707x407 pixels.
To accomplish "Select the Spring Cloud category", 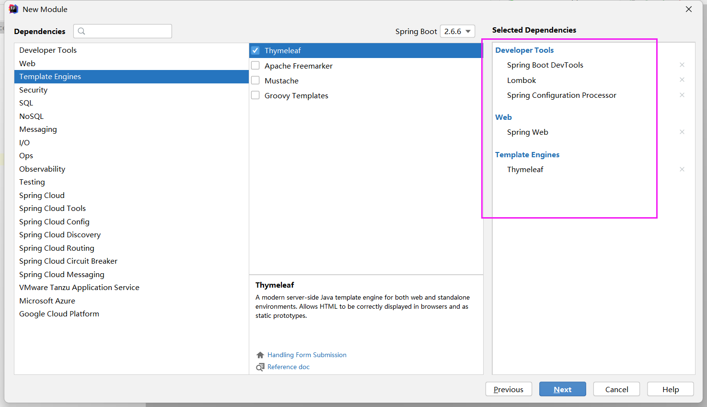I will (x=131, y=195).
